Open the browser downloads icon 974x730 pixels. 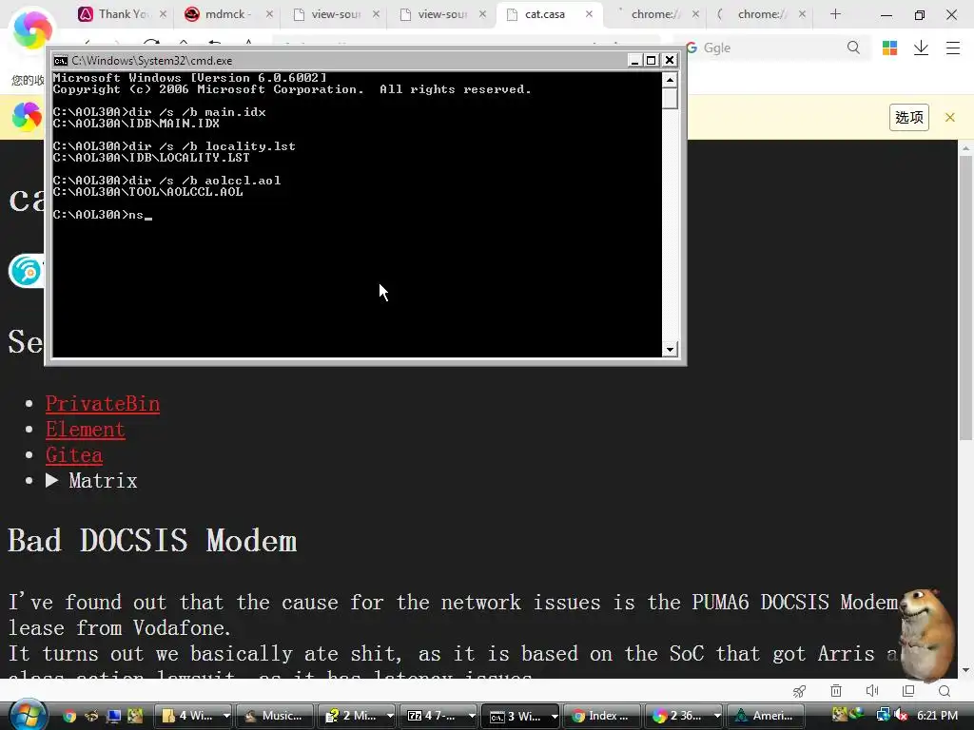(921, 48)
